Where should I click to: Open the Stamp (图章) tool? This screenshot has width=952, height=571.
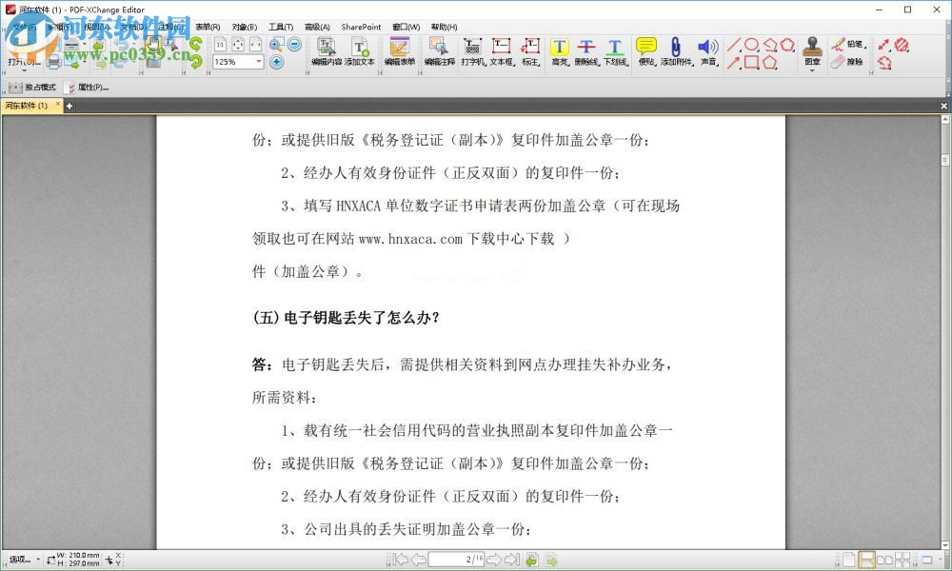pyautogui.click(x=812, y=50)
